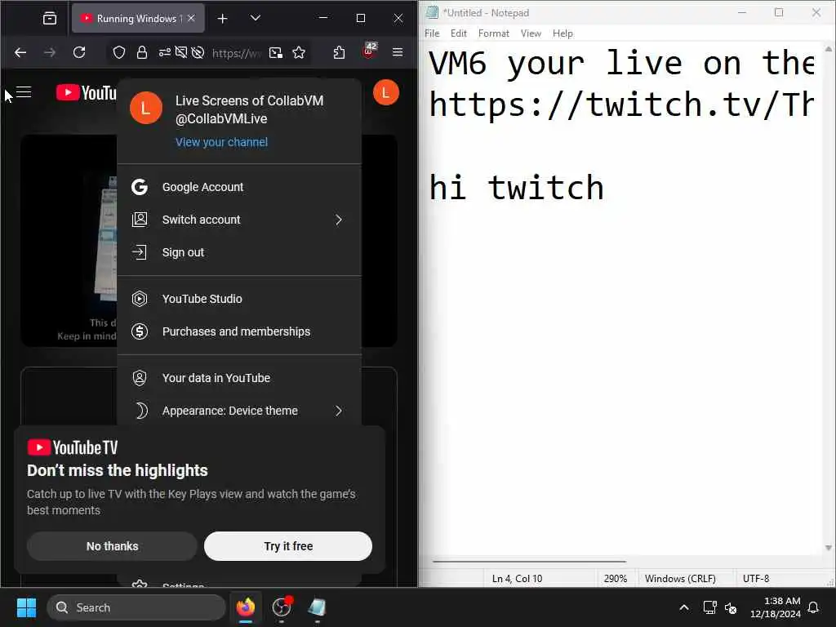836x627 pixels.
Task: Open Notepad View menu
Action: coord(531,33)
